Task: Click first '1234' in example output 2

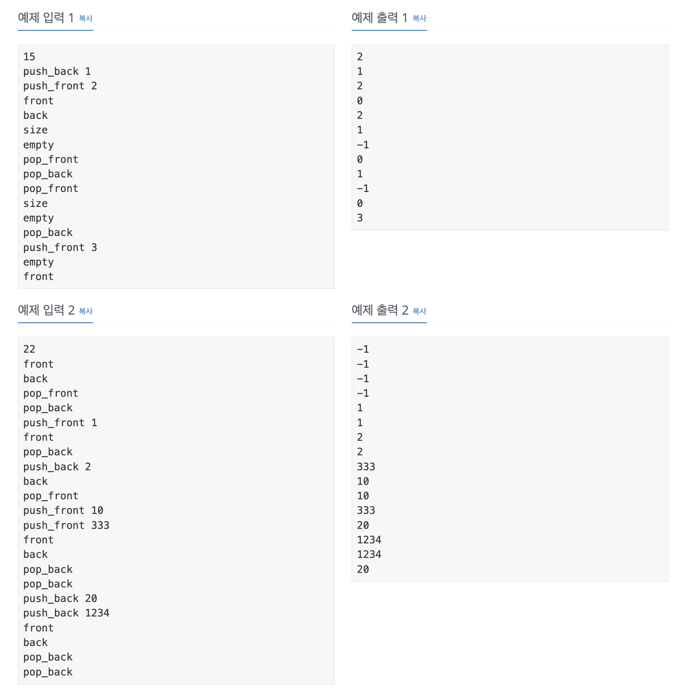Action: pyautogui.click(x=369, y=540)
